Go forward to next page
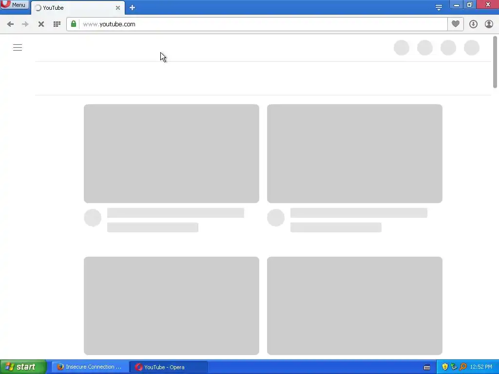 click(25, 24)
